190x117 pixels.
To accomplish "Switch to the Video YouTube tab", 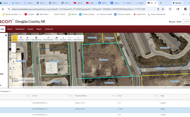I will (x=91, y=3).
